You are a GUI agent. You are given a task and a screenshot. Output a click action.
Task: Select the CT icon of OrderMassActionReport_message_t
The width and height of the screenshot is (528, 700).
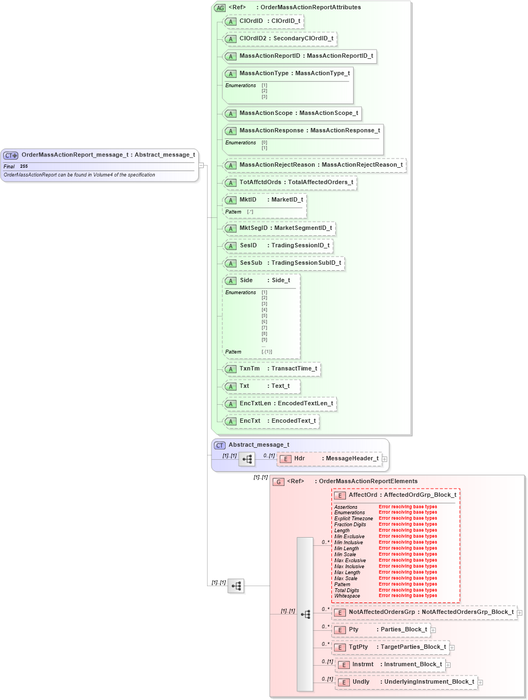point(10,155)
